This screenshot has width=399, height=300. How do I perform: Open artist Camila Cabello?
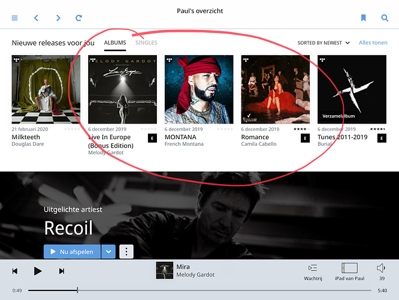pos(259,144)
